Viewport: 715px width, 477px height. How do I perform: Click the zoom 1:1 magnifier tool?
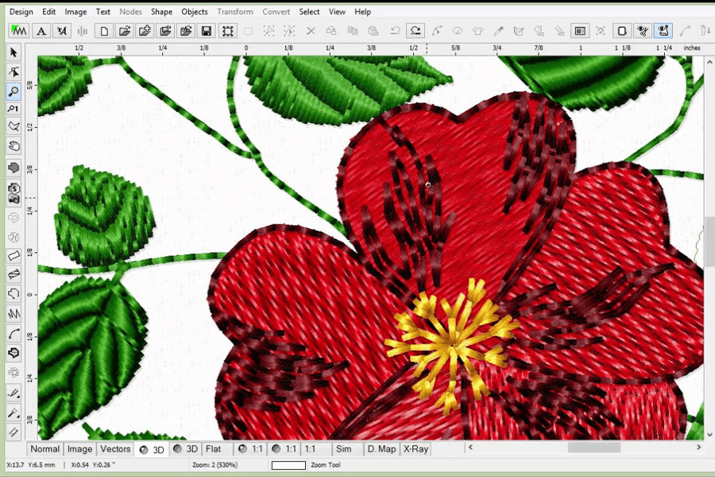click(14, 109)
